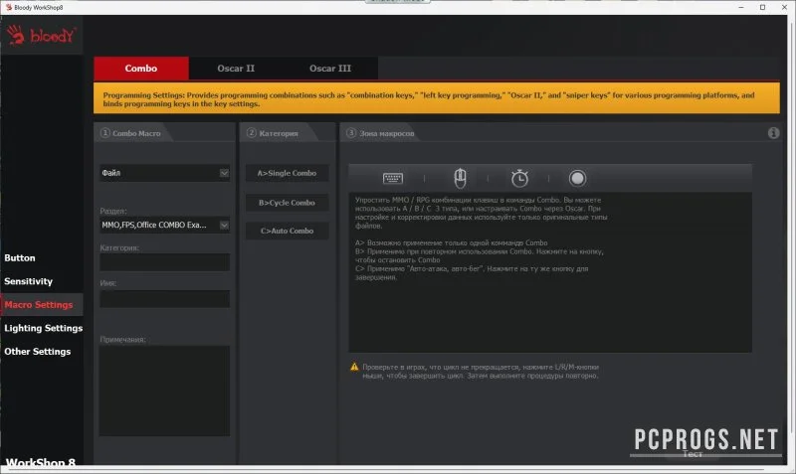
Task: Select the B>Cycle Combo category
Action: tap(287, 203)
